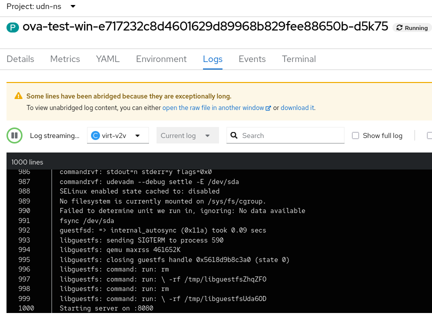The image size is (432, 316).
Task: Click the Running status refresh icon
Action: click(399, 28)
